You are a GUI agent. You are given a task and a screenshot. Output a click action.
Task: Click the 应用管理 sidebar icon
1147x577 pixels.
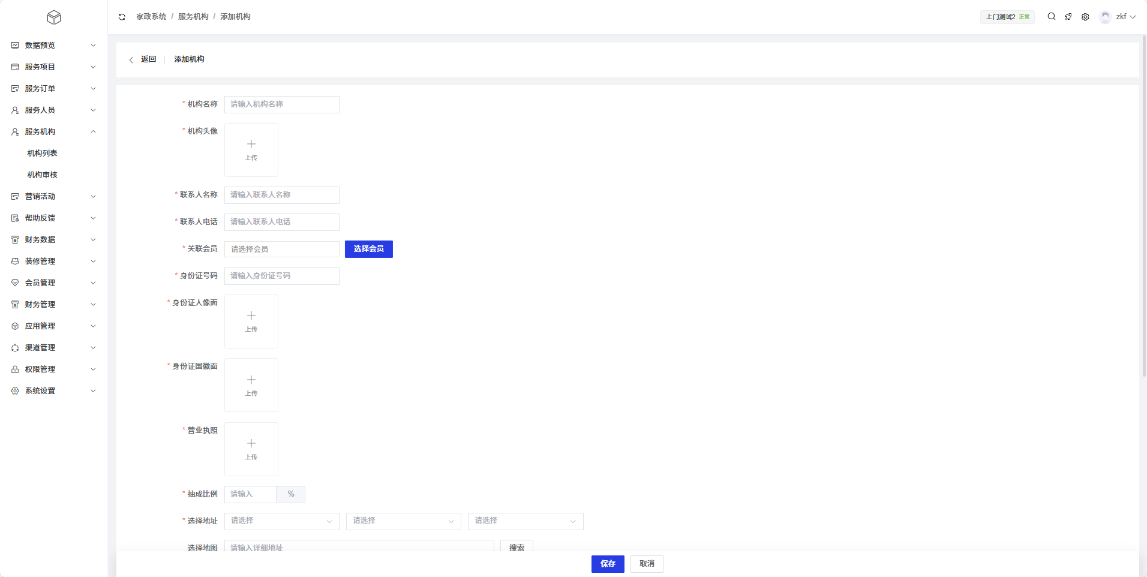15,326
